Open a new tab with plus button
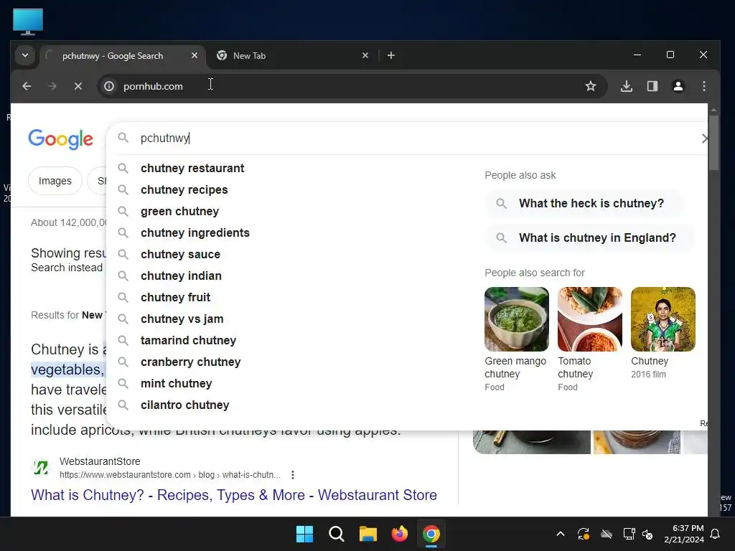This screenshot has height=551, width=735. 391,56
